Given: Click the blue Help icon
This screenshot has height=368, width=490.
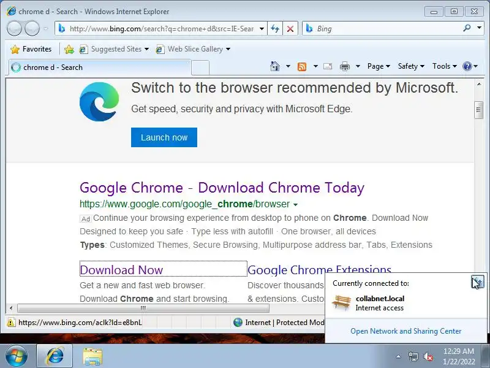Looking at the screenshot, I should (467, 66).
